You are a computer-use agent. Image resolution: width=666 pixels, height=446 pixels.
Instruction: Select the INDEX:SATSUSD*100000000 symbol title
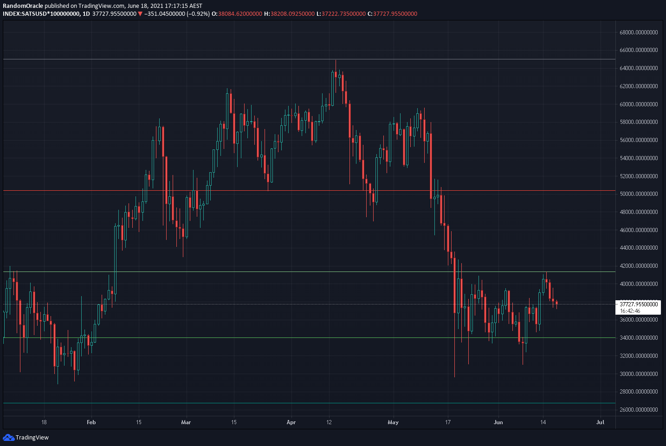click(x=41, y=14)
